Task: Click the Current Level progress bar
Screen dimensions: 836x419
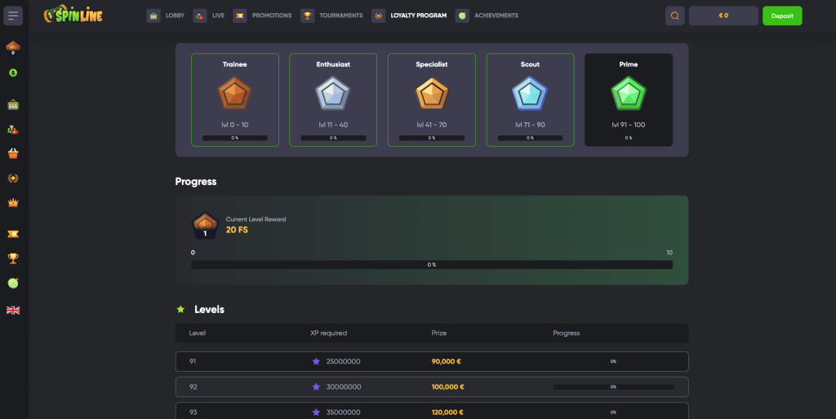Action: pos(432,265)
